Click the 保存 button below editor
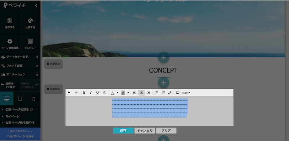This screenshot has height=141, width=289. tap(123, 131)
